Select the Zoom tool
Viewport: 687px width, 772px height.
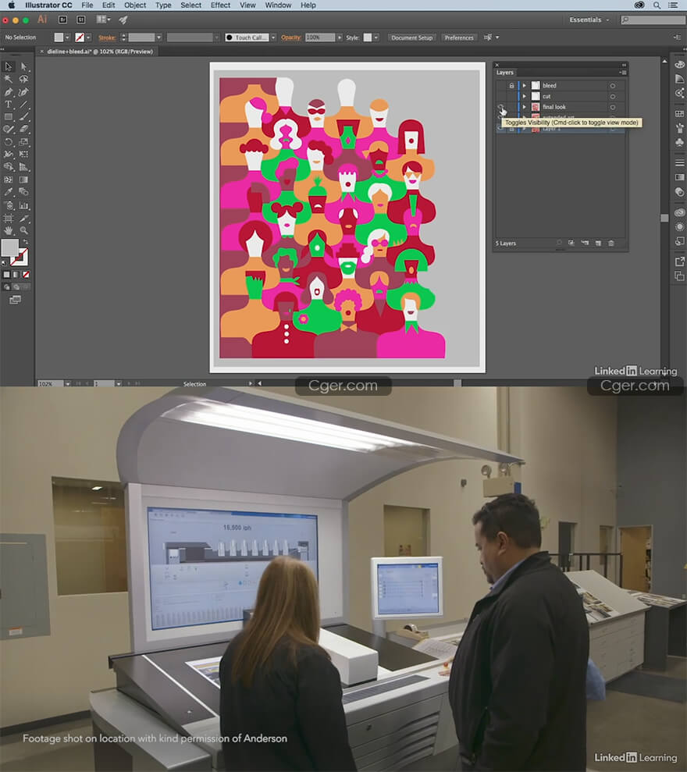click(23, 230)
